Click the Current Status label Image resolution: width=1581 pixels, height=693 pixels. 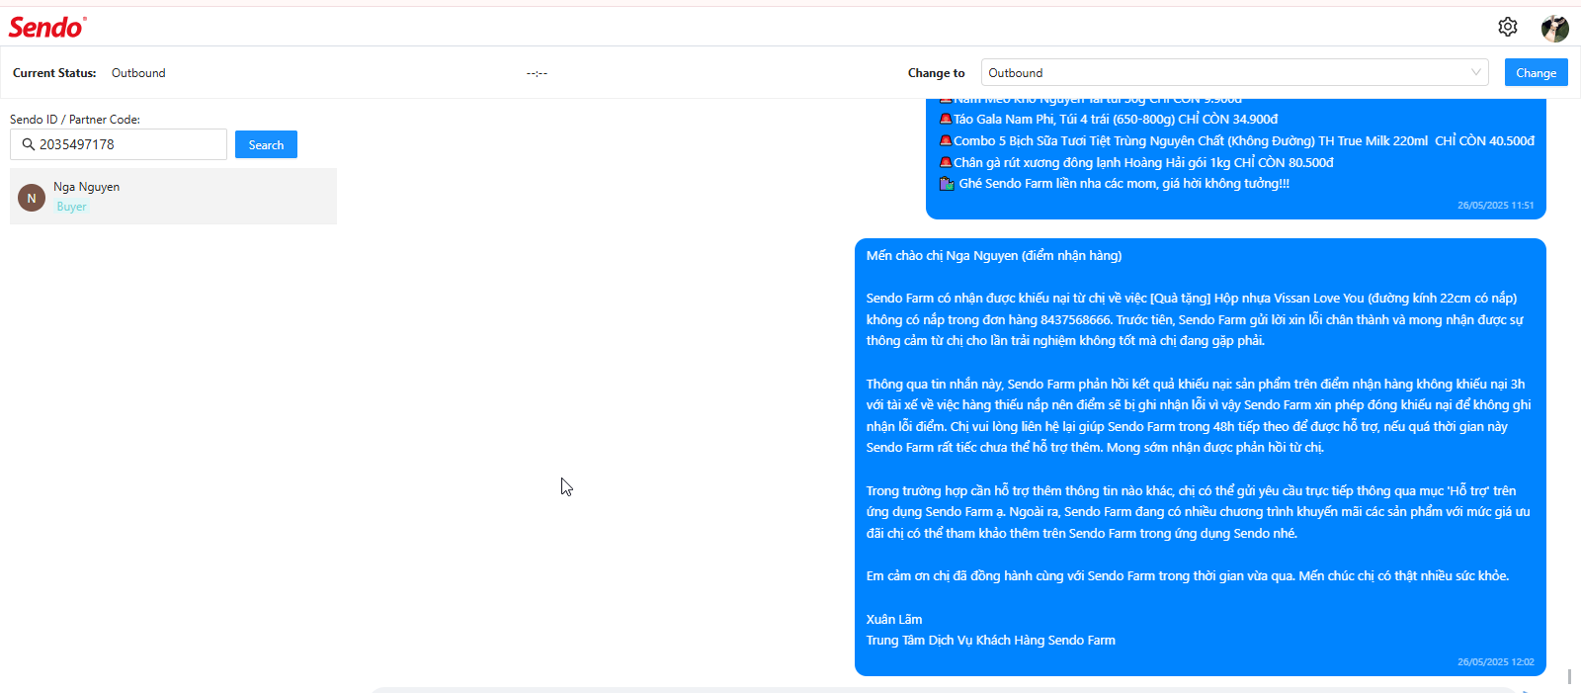click(x=54, y=73)
